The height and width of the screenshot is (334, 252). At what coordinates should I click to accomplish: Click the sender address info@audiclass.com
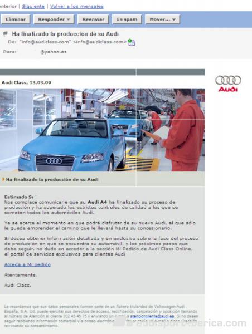tap(100, 42)
